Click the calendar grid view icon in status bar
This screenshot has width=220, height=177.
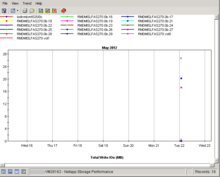pos(17,172)
